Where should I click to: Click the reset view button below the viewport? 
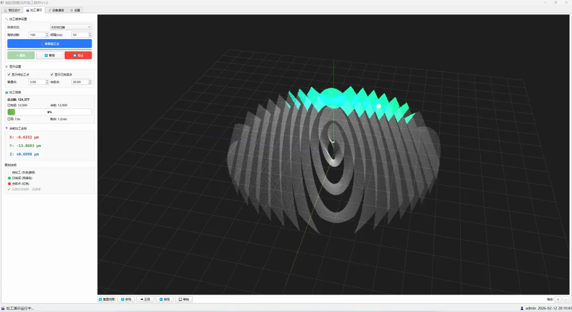[107, 299]
